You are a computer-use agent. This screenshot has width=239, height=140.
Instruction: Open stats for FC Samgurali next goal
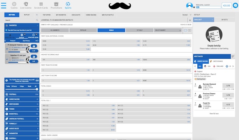tap(34, 46)
